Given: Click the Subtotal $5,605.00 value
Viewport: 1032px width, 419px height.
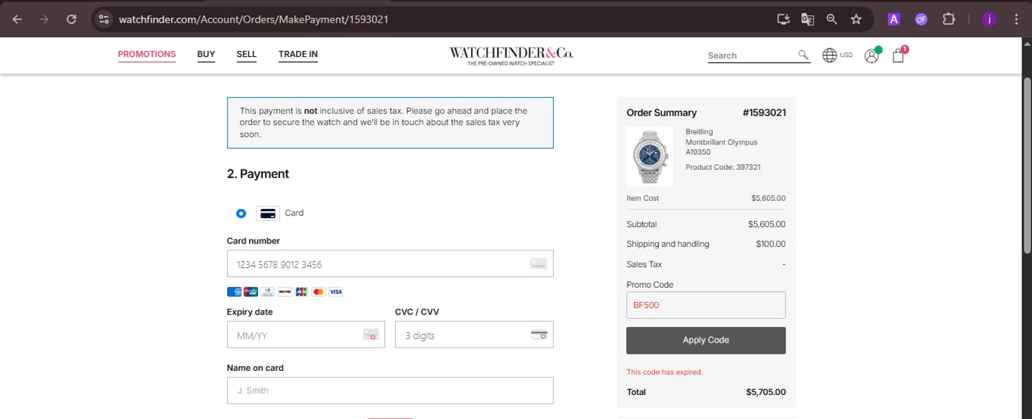Looking at the screenshot, I should tap(766, 224).
